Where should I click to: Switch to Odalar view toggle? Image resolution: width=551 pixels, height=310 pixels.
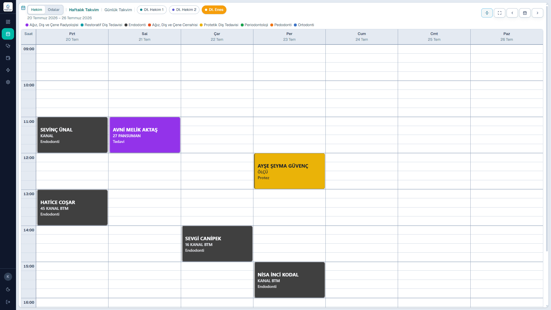coord(54,10)
